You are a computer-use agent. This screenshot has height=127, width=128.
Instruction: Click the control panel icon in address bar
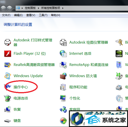[x=18, y=8]
